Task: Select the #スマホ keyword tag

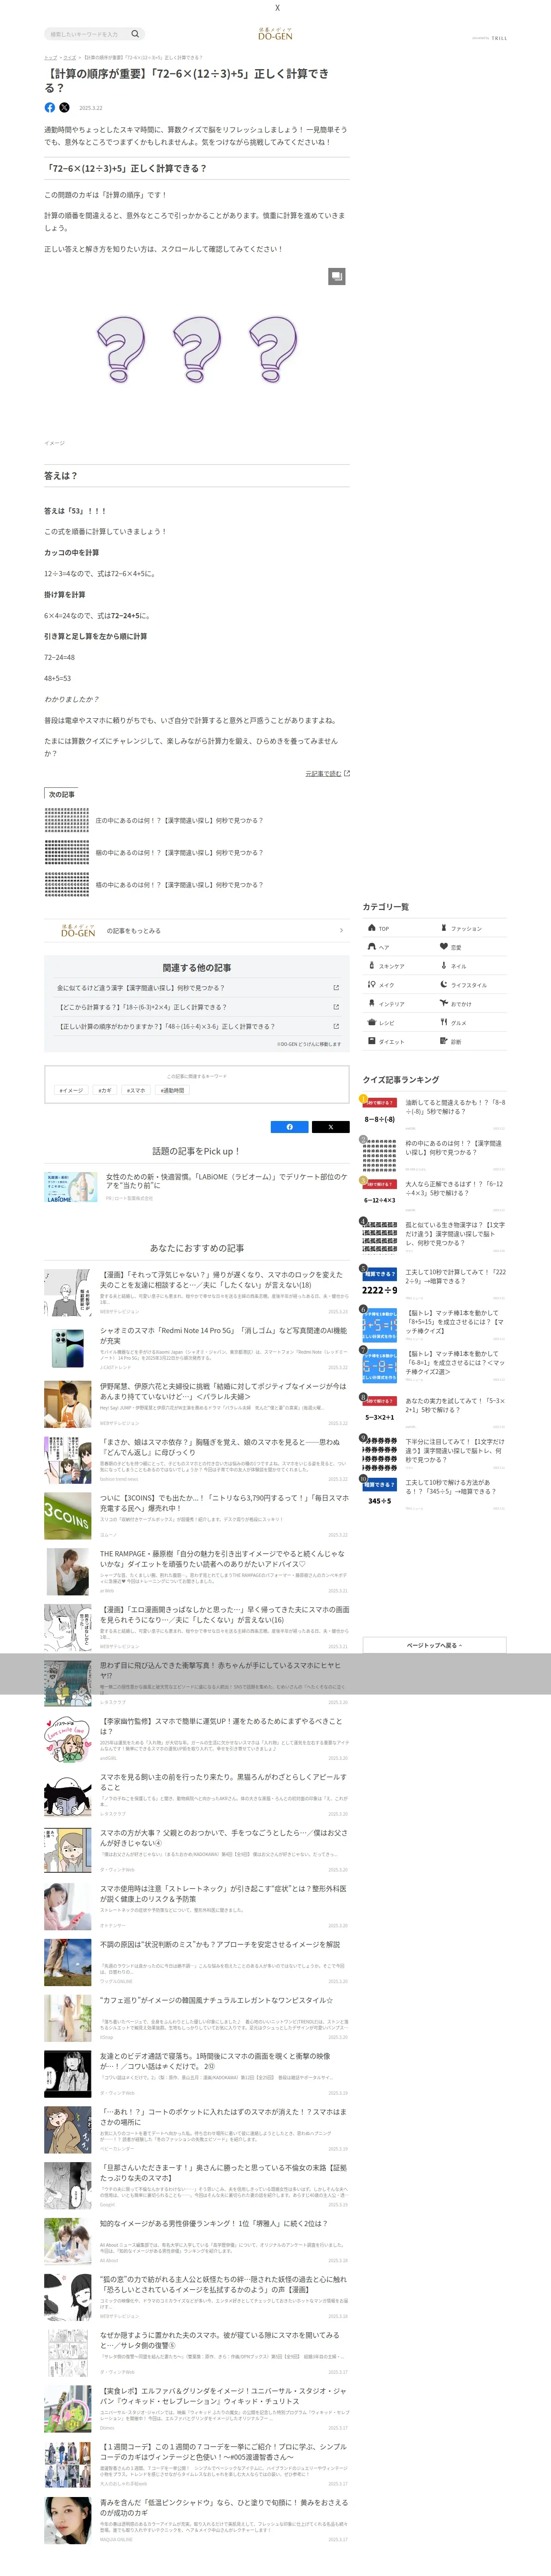Action: (x=136, y=1091)
